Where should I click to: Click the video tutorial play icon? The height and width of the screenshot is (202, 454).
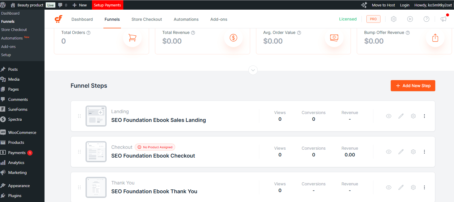410,19
